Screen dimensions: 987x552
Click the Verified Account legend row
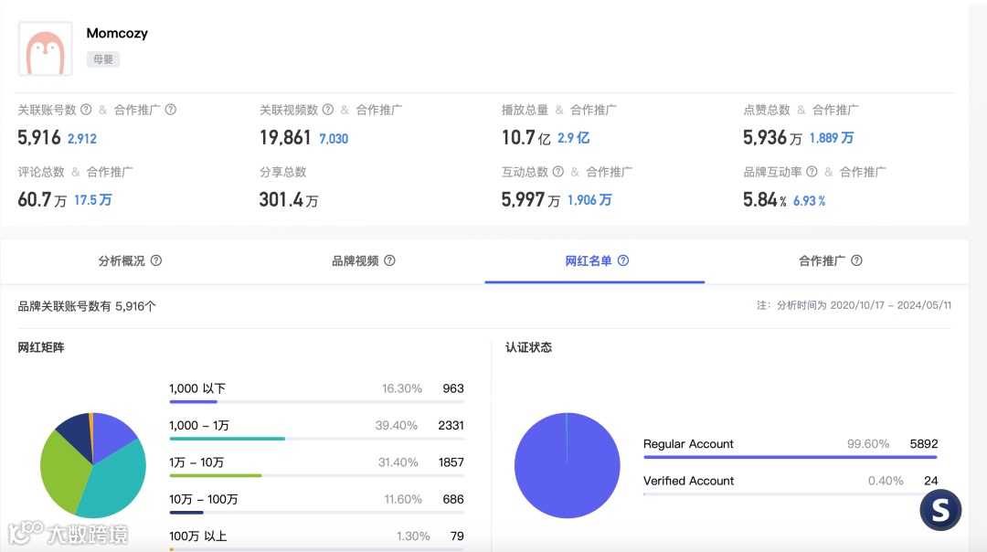[790, 484]
